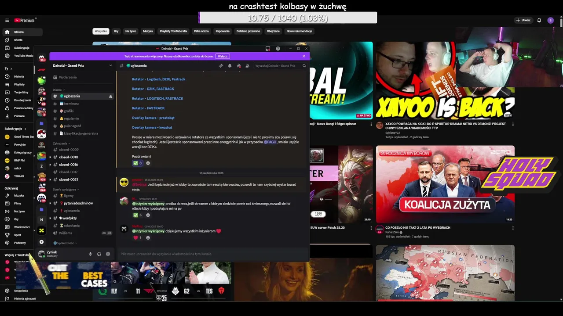The width and height of the screenshot is (563, 316).
Task: Select the Piłka nożna filter chip
Action: click(x=201, y=31)
